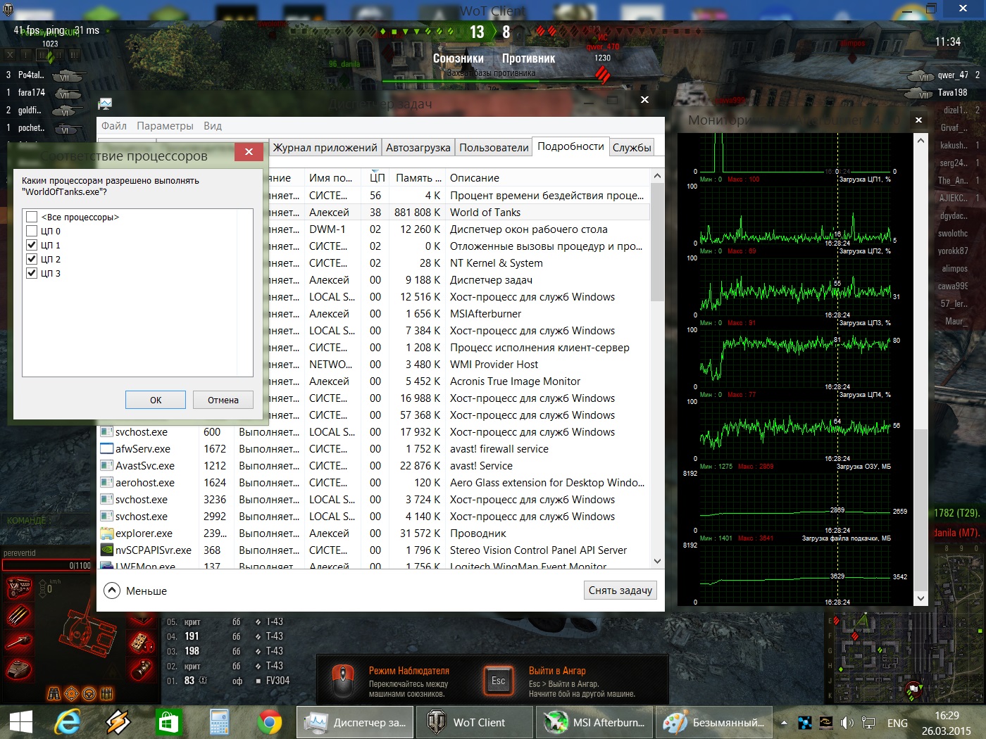Click the nvSCPAPISvr.exe NVIDIA process icon
Screen dimensions: 986x739
pos(107,550)
